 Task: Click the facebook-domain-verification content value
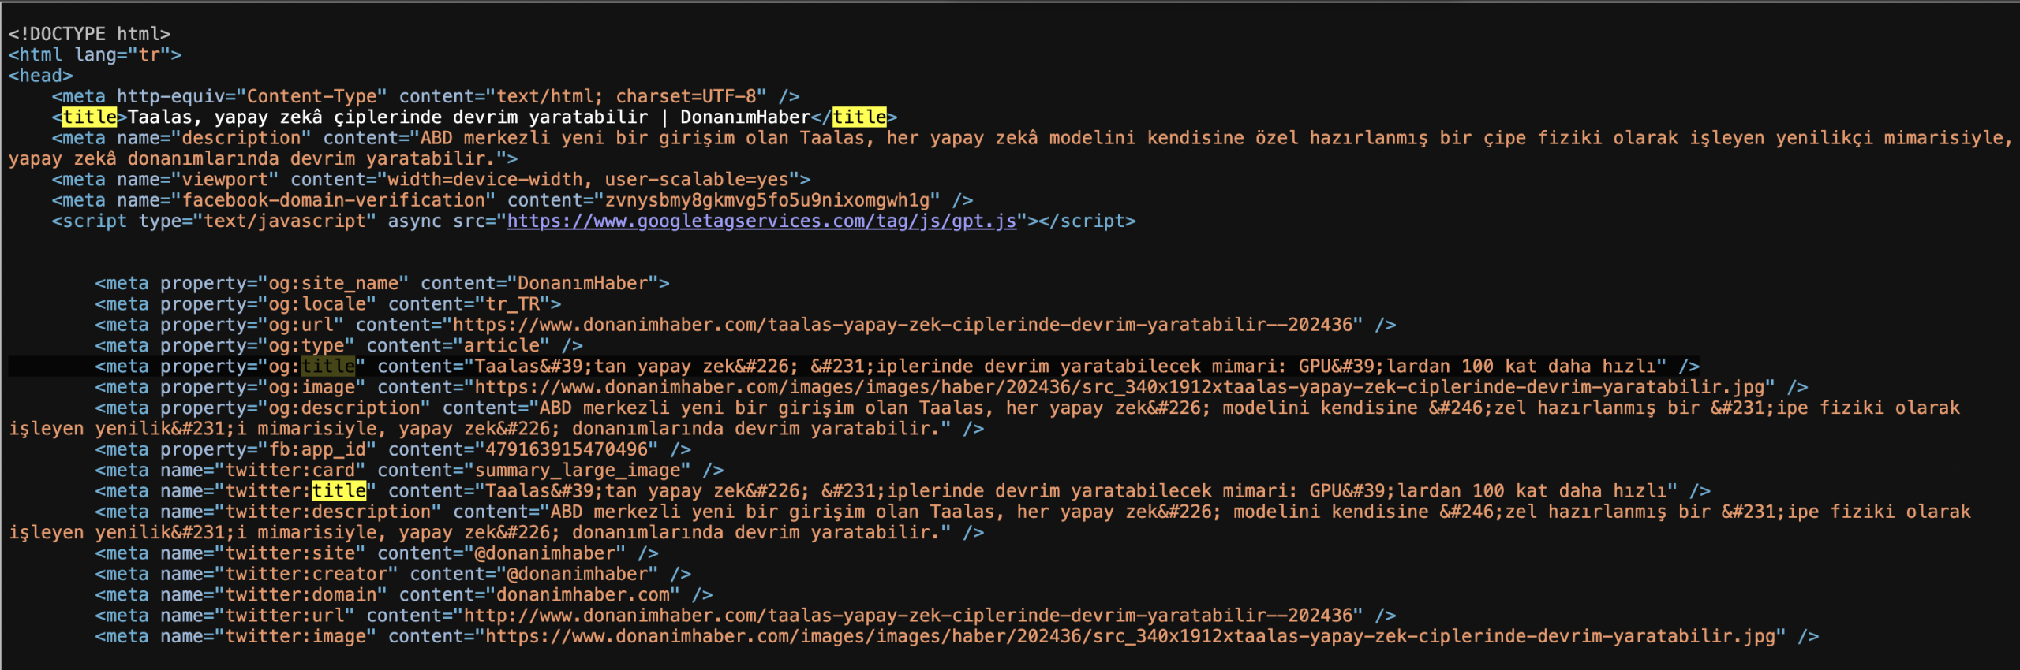pos(767,200)
